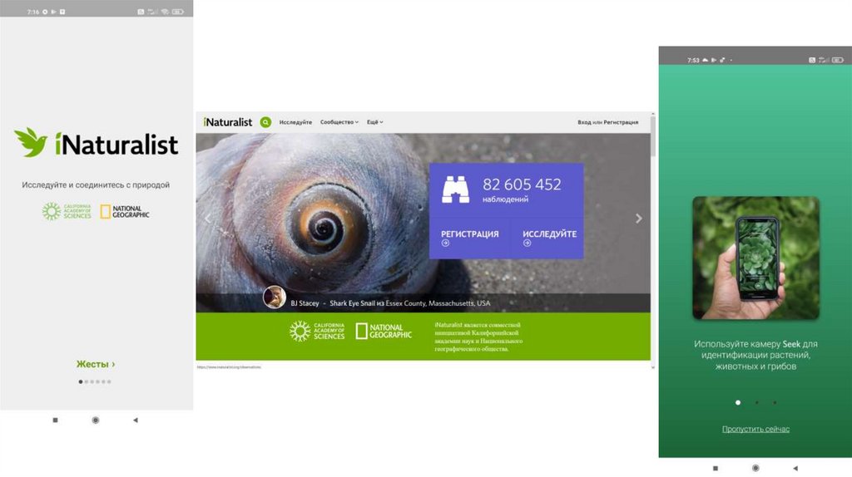
Task: Tap the Жесты link in the iNaturalist app
Action: [x=96, y=364]
